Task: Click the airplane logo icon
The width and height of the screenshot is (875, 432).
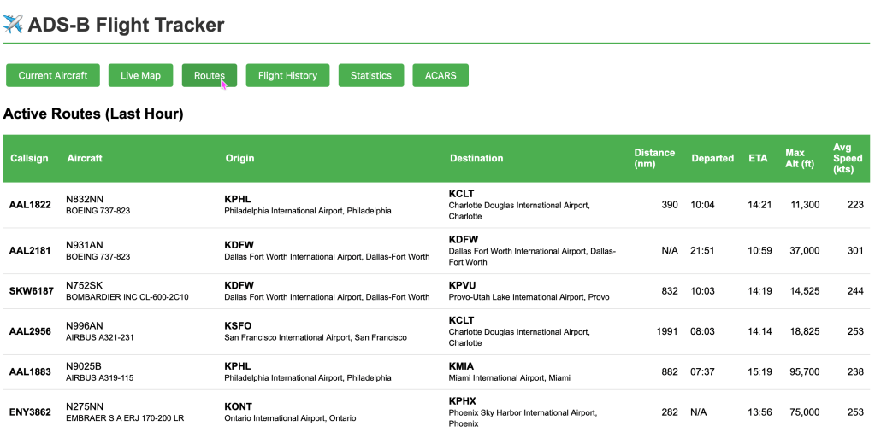Action: tap(13, 25)
